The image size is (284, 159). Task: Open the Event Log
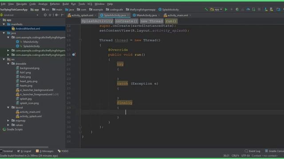(x=252, y=151)
